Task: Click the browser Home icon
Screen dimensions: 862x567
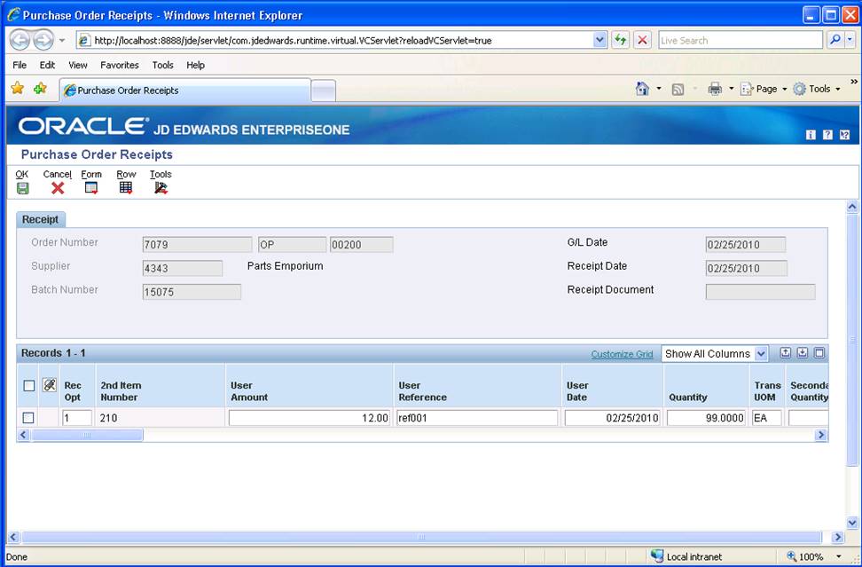Action: [642, 89]
